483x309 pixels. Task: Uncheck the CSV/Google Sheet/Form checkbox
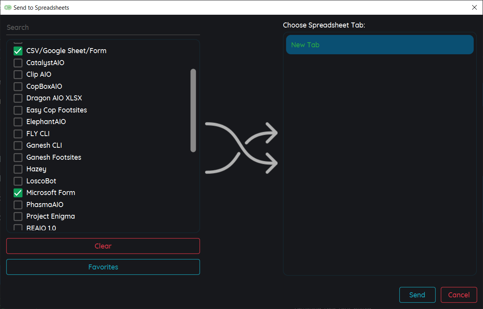click(x=18, y=51)
